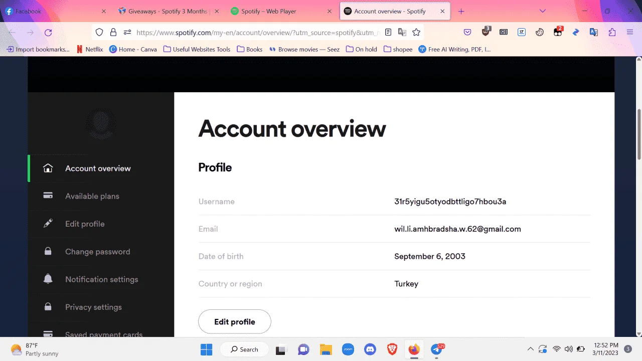
Task: Open Available plans in the sidebar
Action: coord(92,196)
